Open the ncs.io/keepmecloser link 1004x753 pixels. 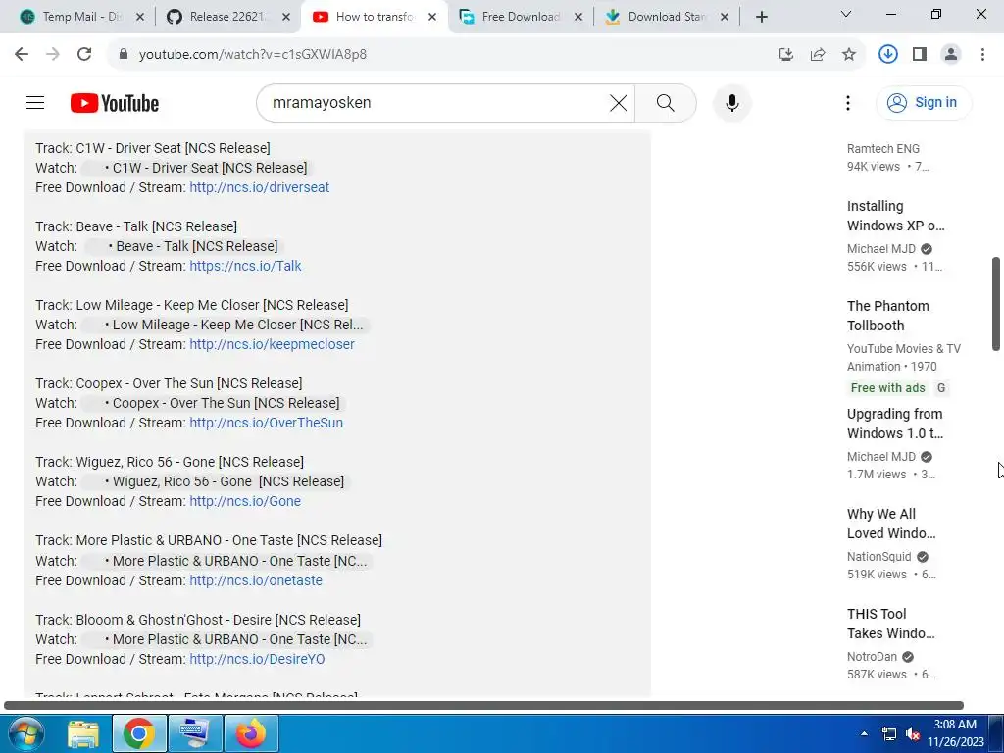click(x=273, y=344)
